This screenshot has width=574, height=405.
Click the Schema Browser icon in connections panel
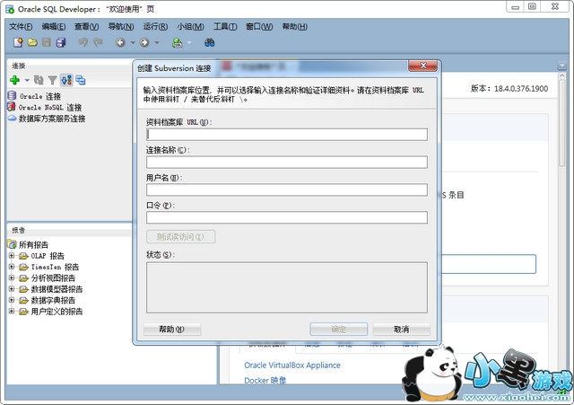click(x=66, y=80)
